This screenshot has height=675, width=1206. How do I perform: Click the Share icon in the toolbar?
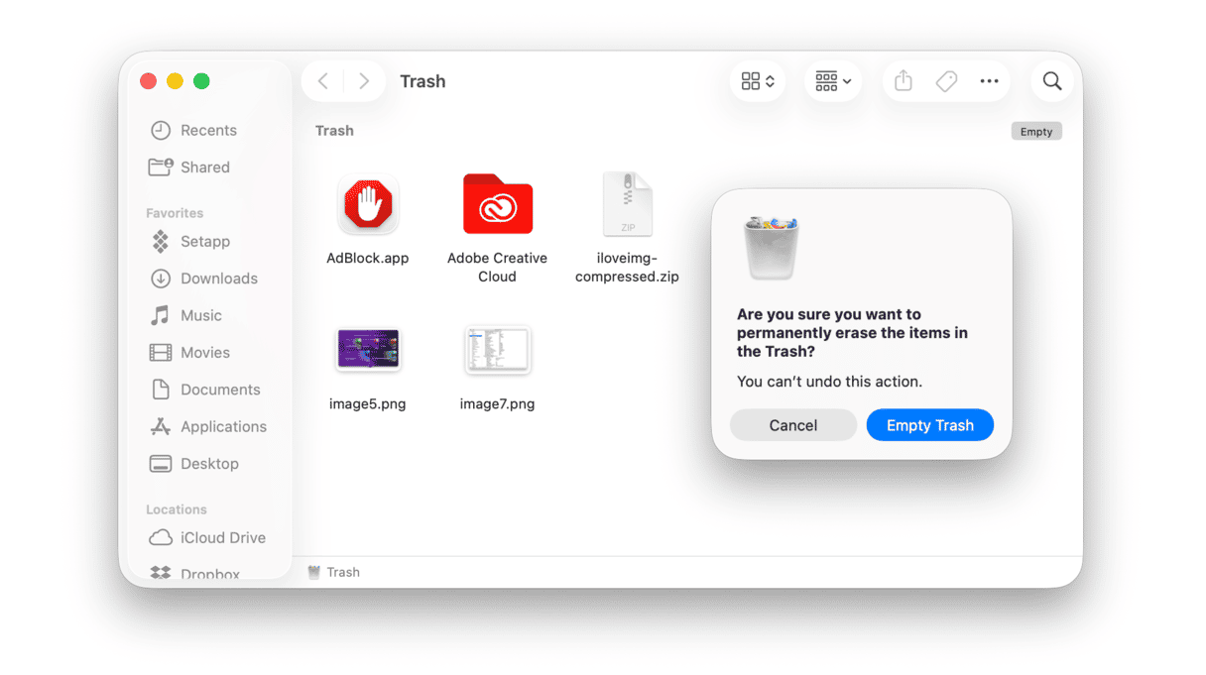coord(902,80)
